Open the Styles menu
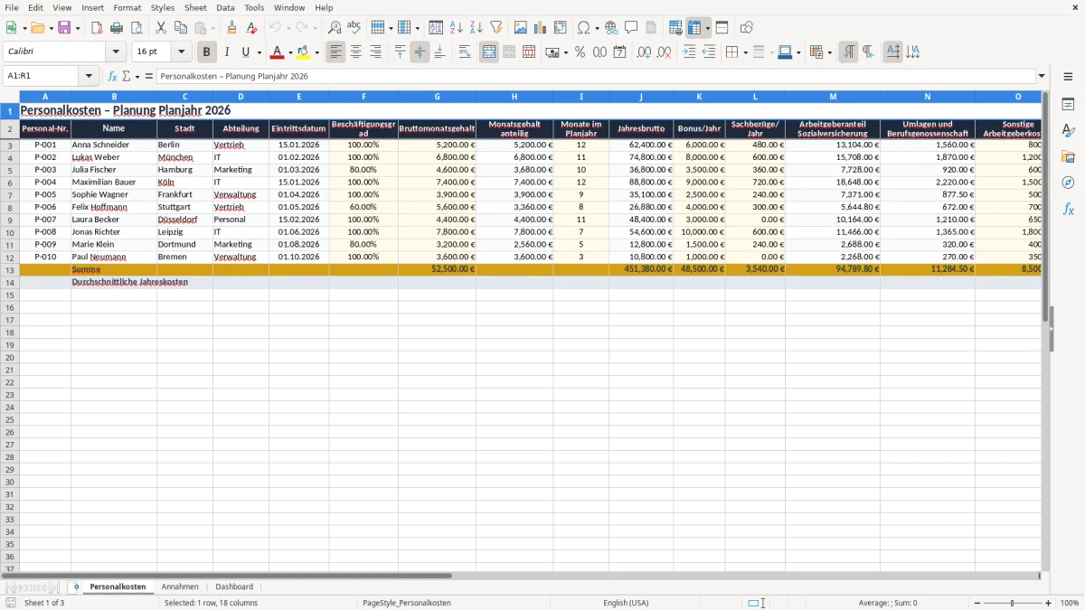The height and width of the screenshot is (610, 1085). (163, 7)
